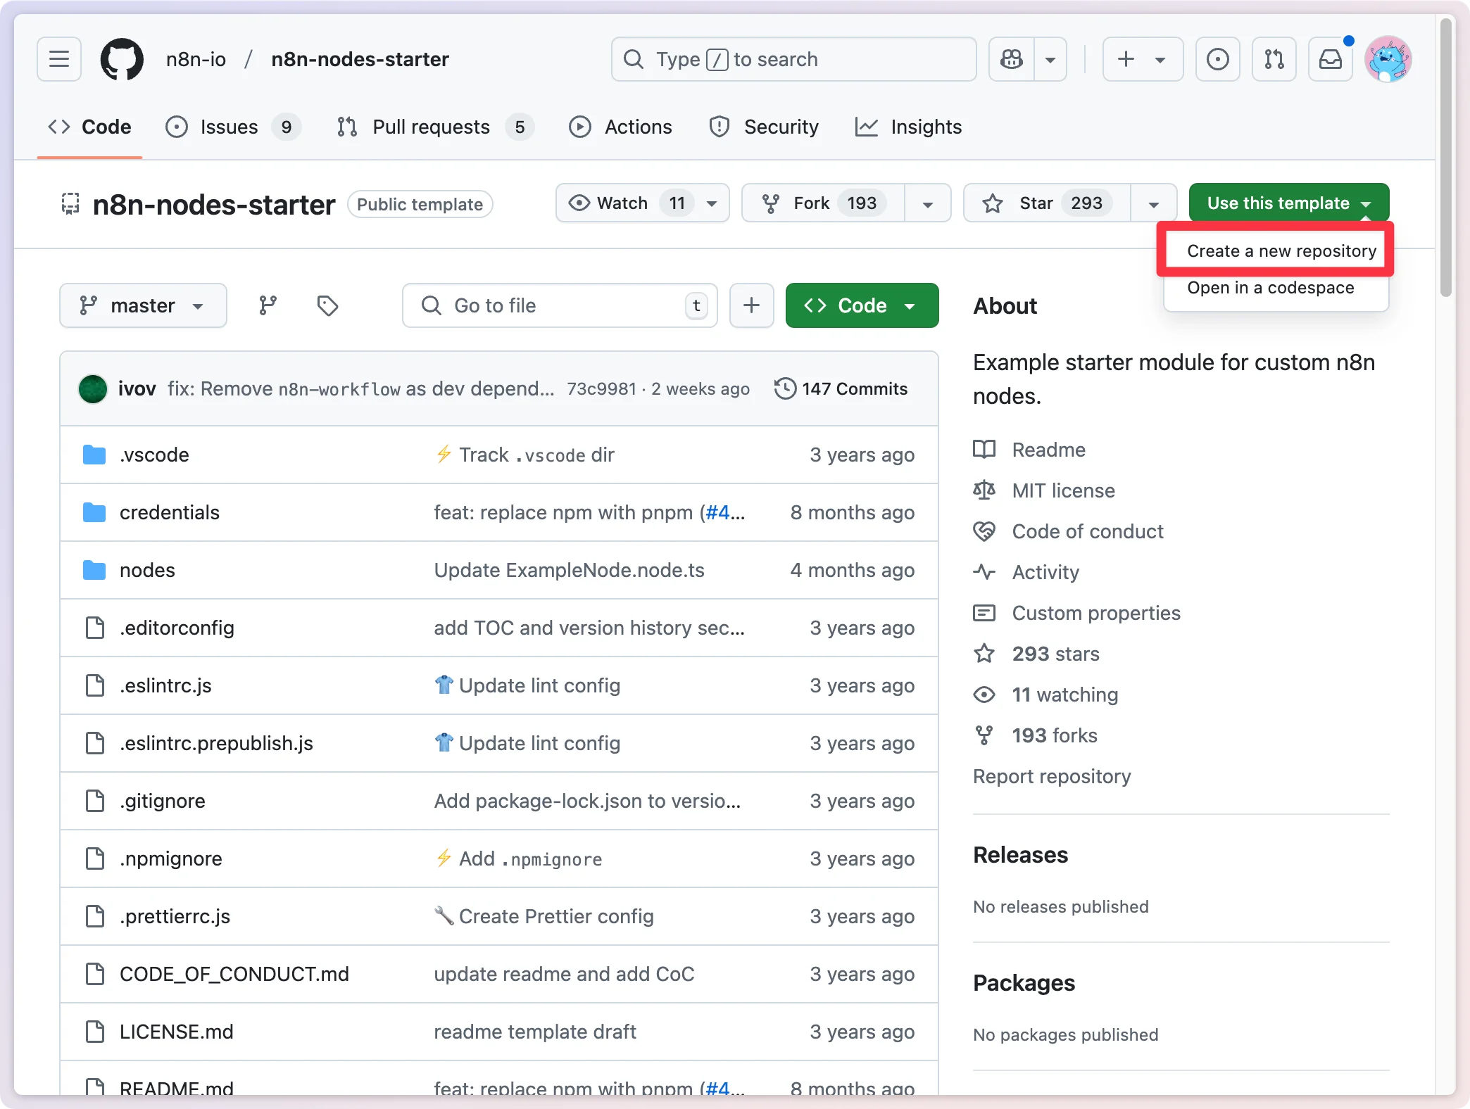Switch to the Issues tab

tap(228, 127)
